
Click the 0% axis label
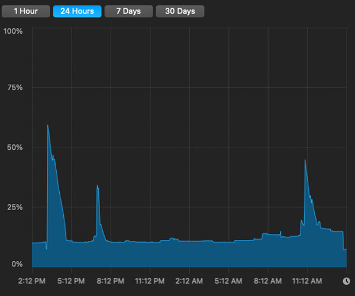pyautogui.click(x=17, y=264)
